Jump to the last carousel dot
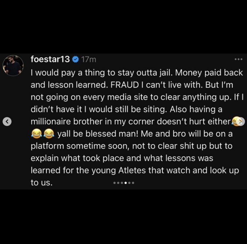247x244 pixels. [133, 183]
